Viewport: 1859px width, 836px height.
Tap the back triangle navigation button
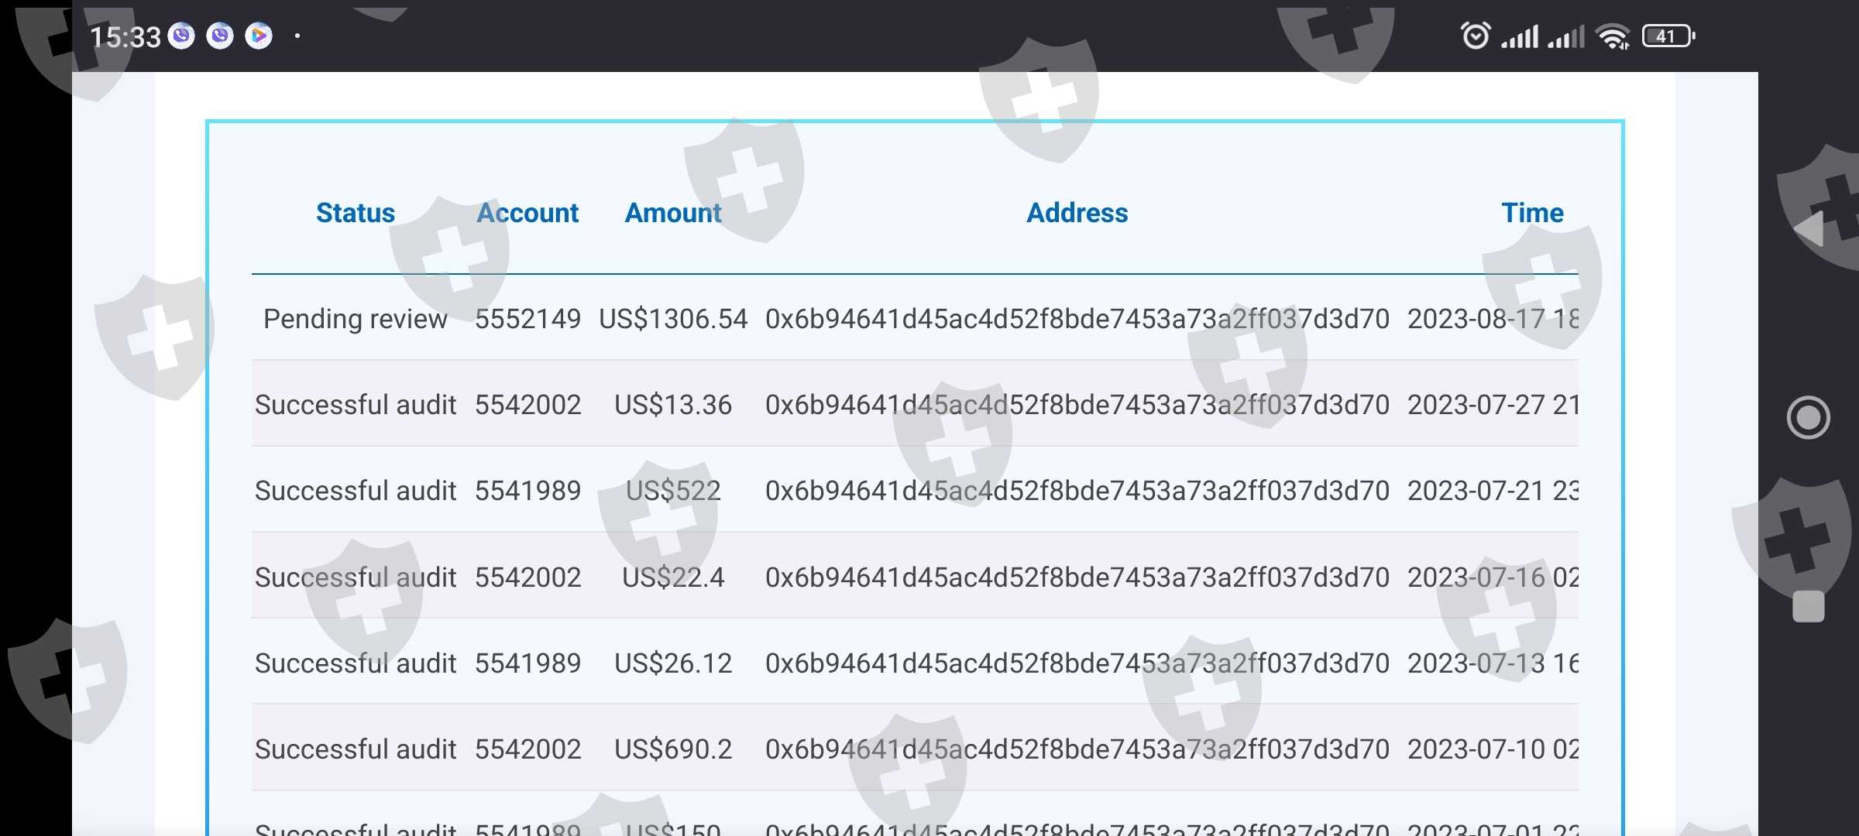click(1809, 229)
